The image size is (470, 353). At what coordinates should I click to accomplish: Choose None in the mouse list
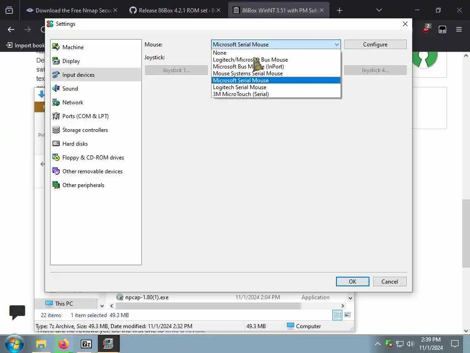click(x=276, y=53)
